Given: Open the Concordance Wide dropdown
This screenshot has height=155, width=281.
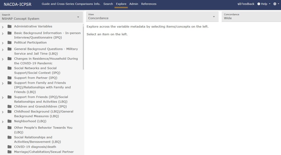Looking at the screenshot, I should click(251, 16).
